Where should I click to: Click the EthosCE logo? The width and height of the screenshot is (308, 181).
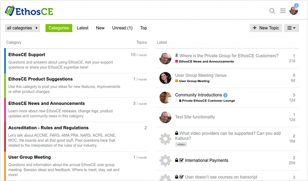point(29,11)
